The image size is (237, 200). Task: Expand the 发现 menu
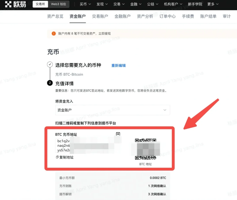click(x=102, y=4)
